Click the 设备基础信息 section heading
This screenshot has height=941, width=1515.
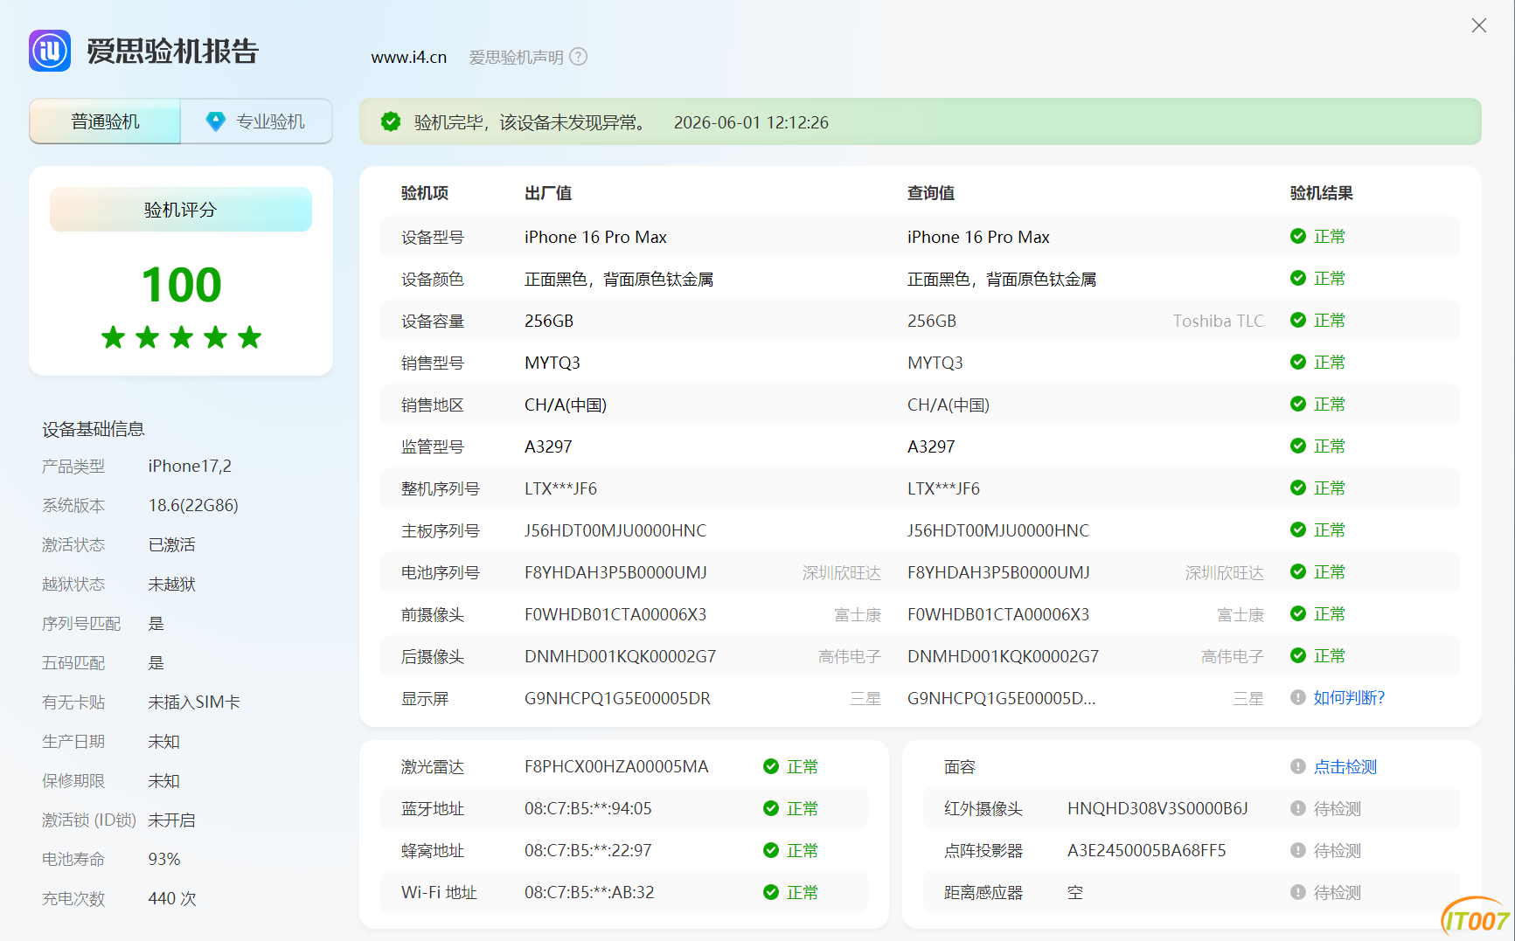coord(94,428)
